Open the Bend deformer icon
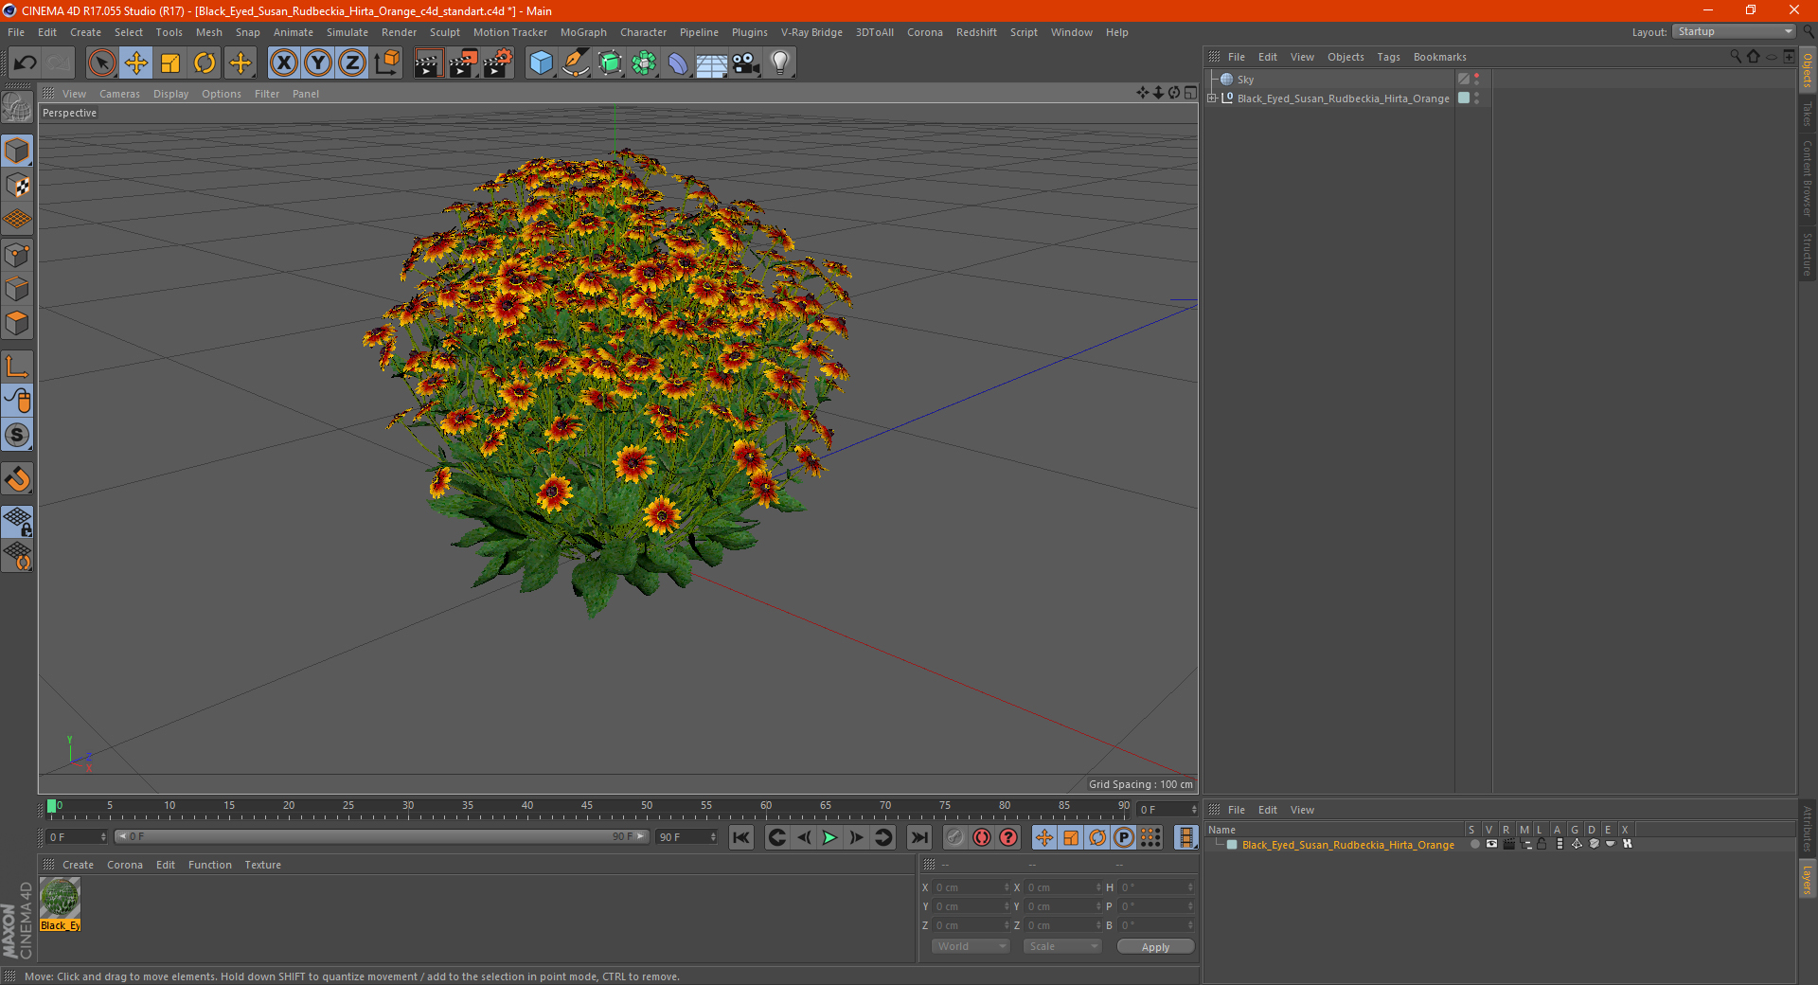This screenshot has height=985, width=1818. pyautogui.click(x=678, y=63)
